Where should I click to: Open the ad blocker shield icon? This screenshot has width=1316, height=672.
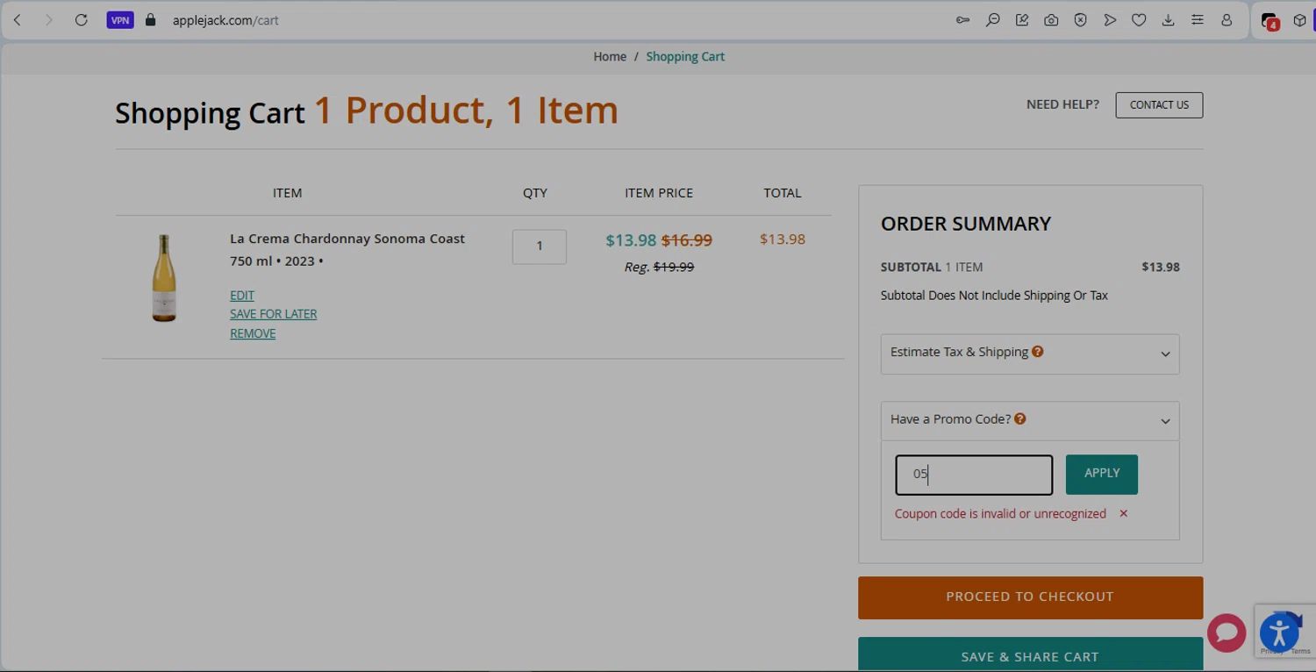[x=1080, y=20]
